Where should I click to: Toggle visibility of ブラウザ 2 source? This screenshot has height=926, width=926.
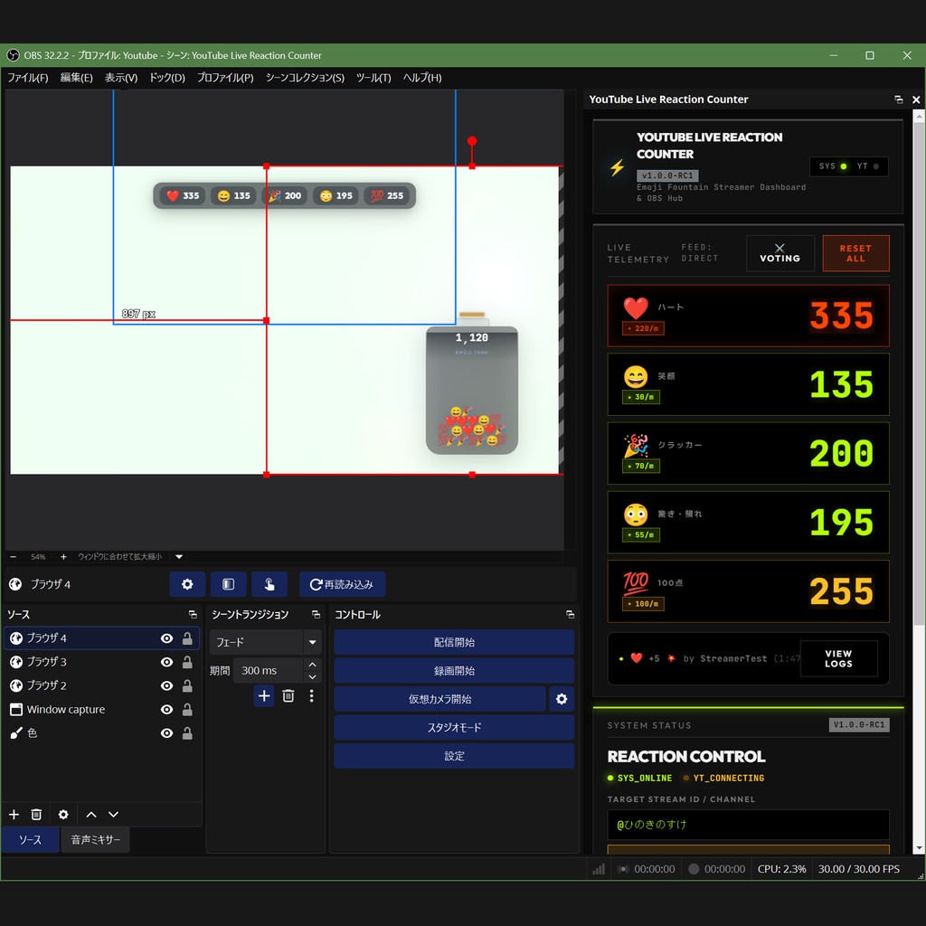[x=167, y=685]
